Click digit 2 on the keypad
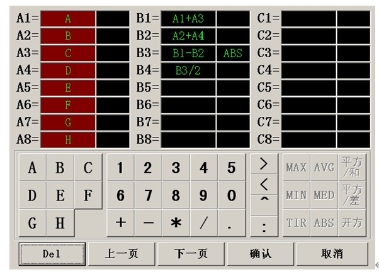This screenshot has height=272, width=379. pos(148,167)
